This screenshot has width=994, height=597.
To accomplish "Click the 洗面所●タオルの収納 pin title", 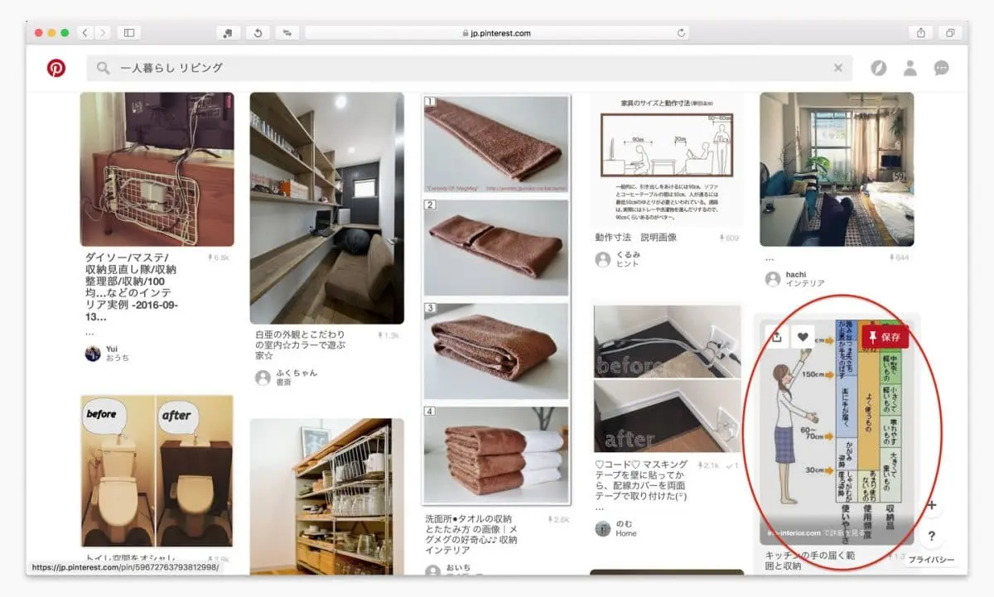I will (471, 535).
